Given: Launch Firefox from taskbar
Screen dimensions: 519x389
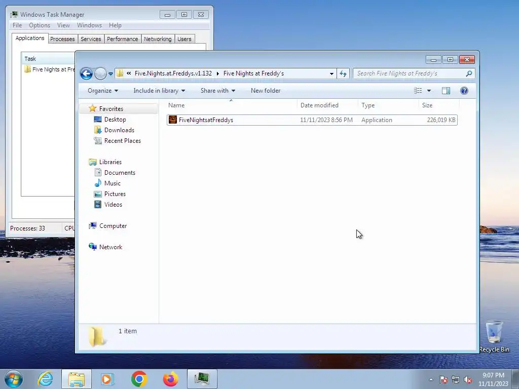Looking at the screenshot, I should pyautogui.click(x=170, y=379).
